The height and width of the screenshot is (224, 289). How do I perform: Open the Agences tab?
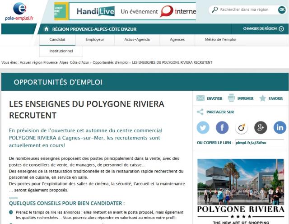point(177,40)
